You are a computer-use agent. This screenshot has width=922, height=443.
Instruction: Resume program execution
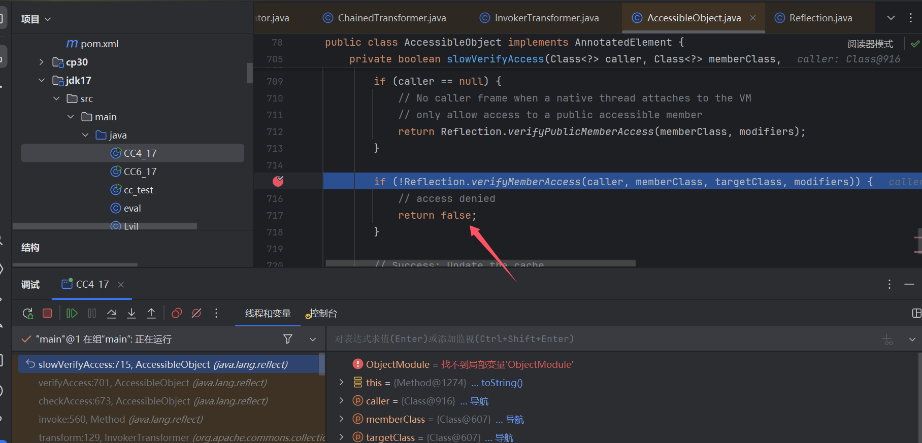[72, 314]
